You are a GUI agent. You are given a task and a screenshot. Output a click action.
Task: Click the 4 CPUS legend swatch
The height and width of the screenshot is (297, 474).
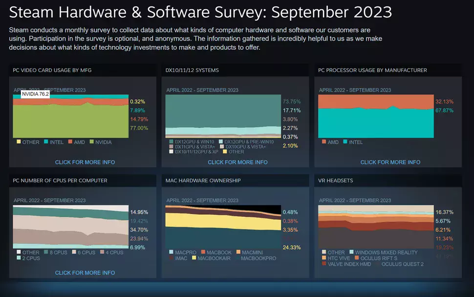(102, 252)
